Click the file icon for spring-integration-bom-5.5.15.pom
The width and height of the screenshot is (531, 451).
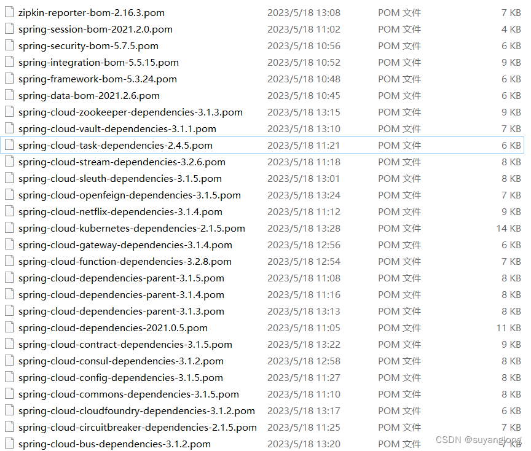click(9, 62)
